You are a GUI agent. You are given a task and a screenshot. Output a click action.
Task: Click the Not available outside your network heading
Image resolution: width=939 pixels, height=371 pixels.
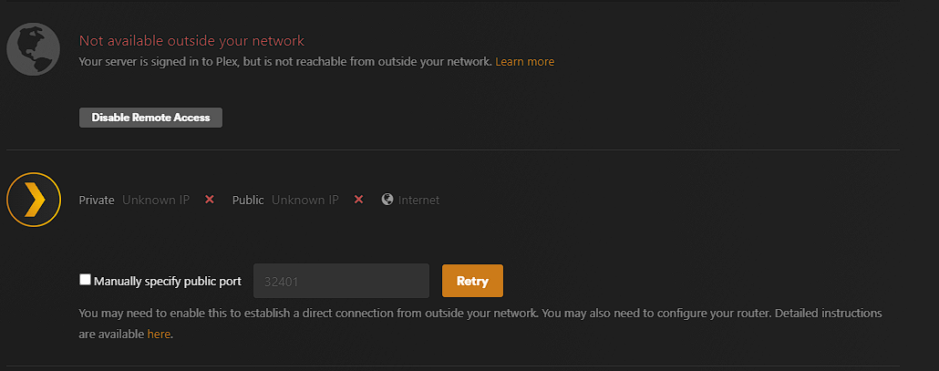191,41
